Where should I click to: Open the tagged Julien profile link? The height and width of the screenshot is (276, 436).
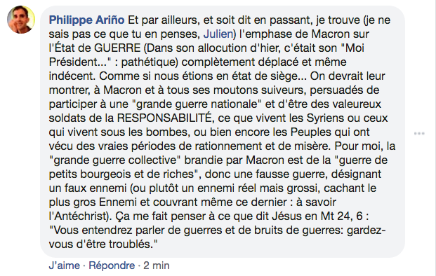tap(218, 34)
